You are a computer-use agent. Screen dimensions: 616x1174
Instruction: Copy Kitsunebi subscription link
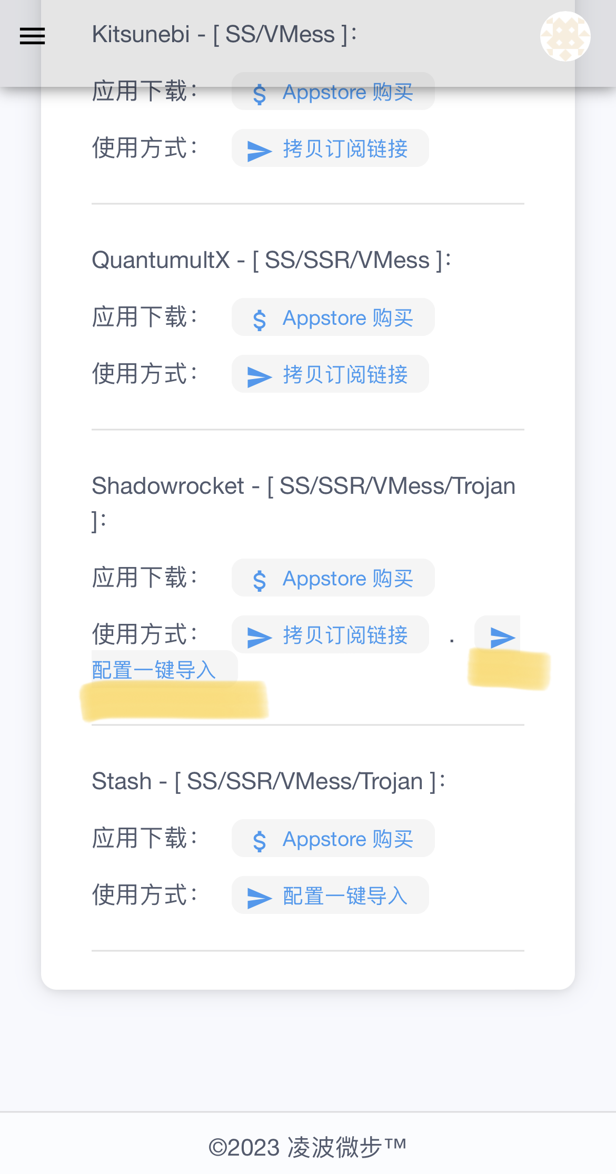pos(330,148)
